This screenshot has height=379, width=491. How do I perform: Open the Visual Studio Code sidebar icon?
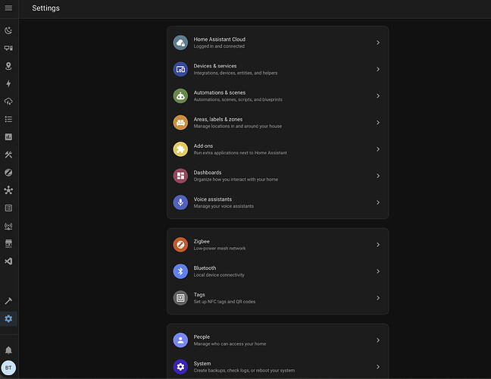tap(8, 262)
